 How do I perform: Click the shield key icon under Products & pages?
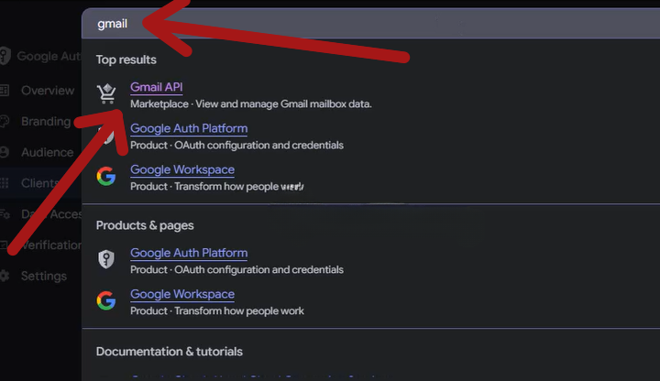point(106,259)
